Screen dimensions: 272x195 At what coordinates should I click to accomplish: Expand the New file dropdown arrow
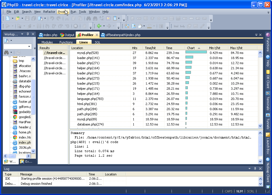(x=13, y=18)
